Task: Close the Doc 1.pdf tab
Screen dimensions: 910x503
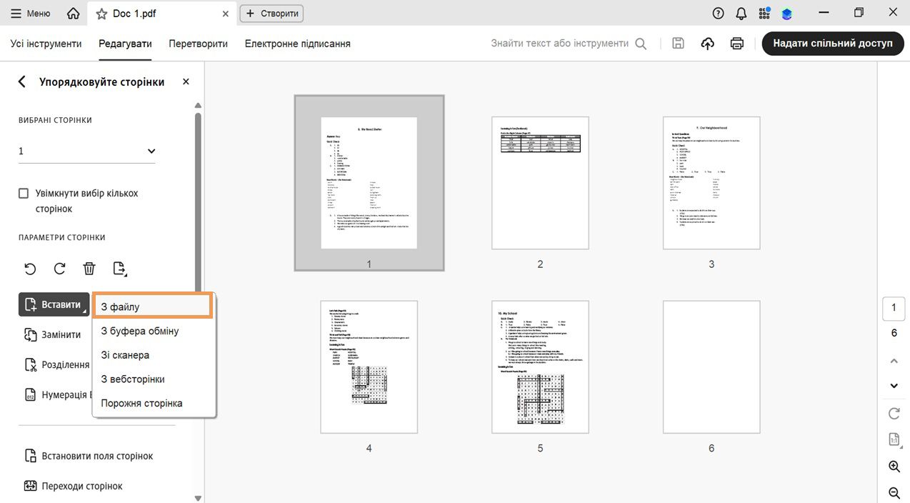Action: pyautogui.click(x=226, y=14)
